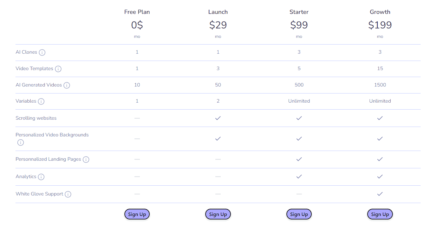This screenshot has height=234, width=426.
Task: Click the checkmark for Scrolling websites under Launch
Action: click(x=218, y=118)
